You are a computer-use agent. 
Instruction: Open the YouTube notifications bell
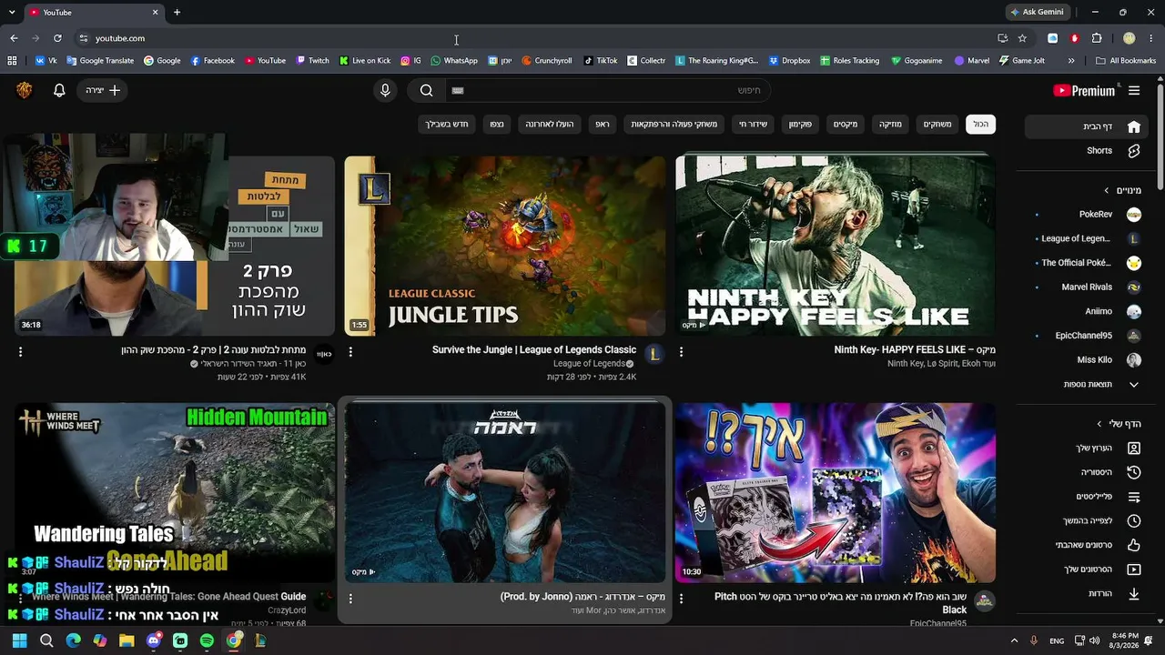(x=59, y=90)
